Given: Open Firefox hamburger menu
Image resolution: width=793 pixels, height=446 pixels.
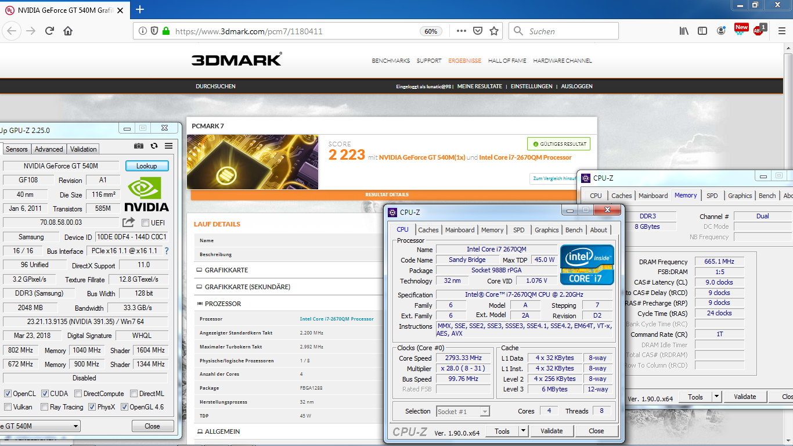Looking at the screenshot, I should (781, 31).
